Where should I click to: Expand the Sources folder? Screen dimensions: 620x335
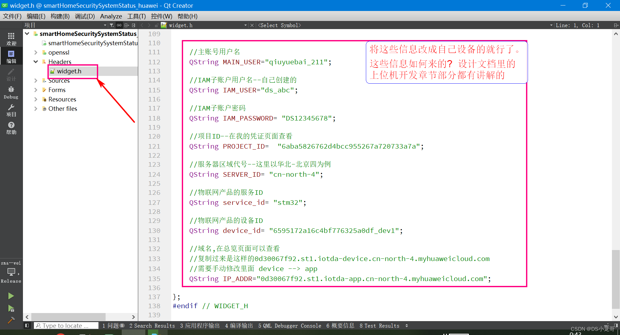click(36, 80)
